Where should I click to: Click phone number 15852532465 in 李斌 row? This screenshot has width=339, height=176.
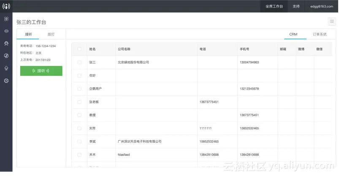click(x=209, y=141)
